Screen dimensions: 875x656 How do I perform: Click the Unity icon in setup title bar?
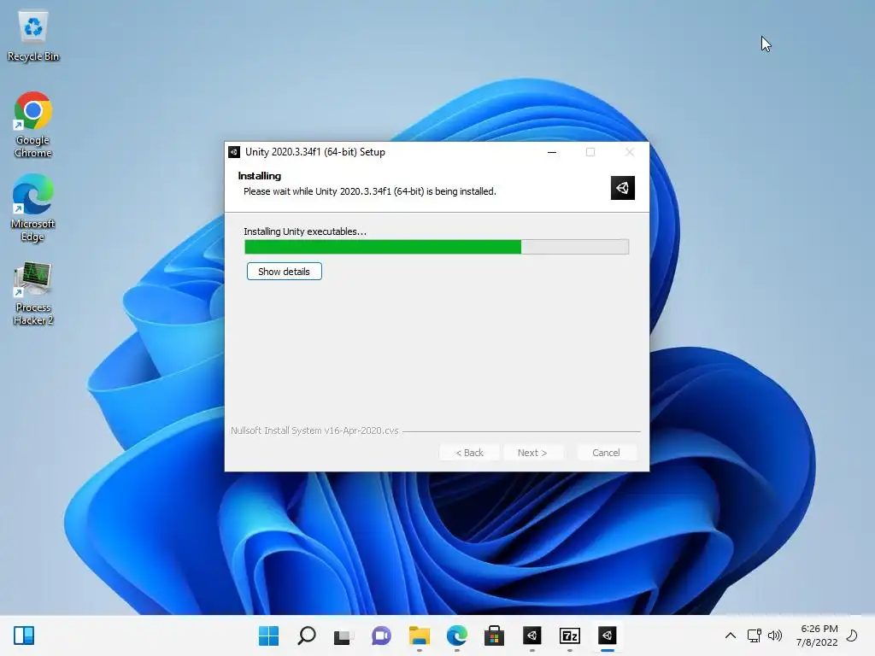234,152
